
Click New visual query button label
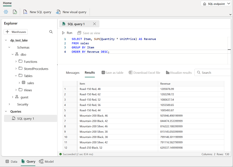pyautogui.click(x=74, y=12)
